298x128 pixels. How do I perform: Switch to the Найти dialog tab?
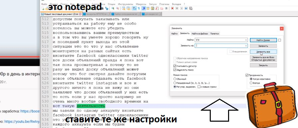(x=174, y=33)
